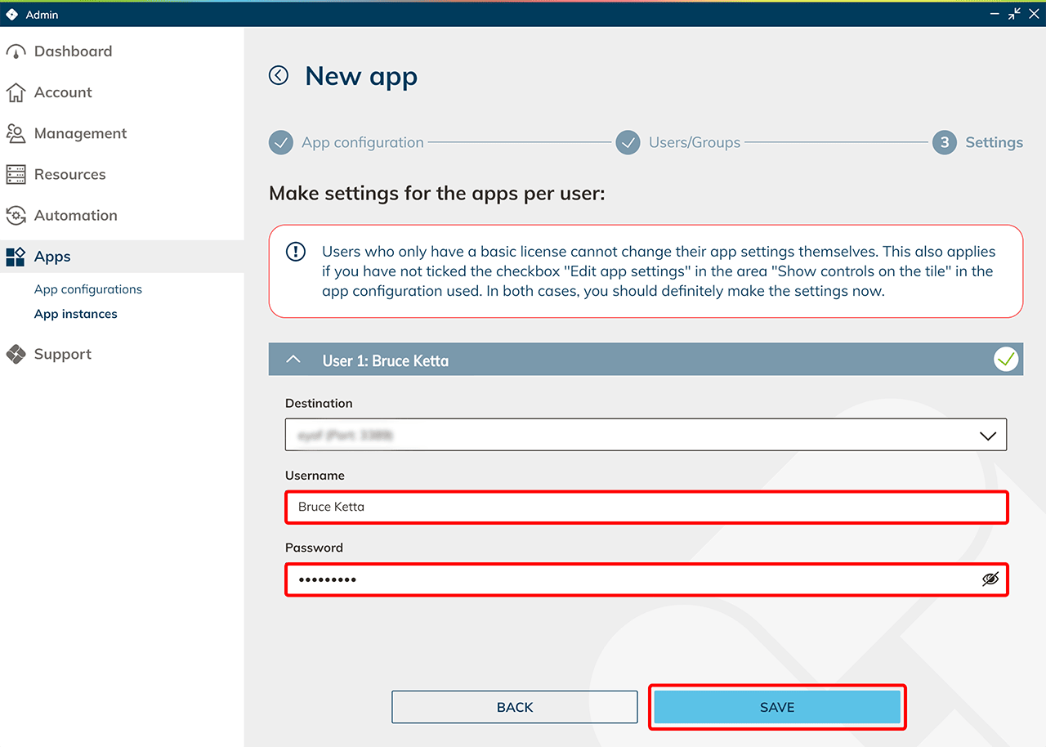Click the Automation gear icon
Viewport: 1046px width, 747px height.
tap(16, 216)
